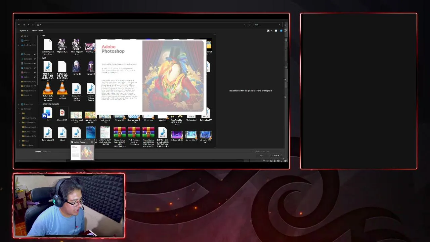Go back with the left arrow in file dialog
The image size is (430, 242).
click(19, 25)
